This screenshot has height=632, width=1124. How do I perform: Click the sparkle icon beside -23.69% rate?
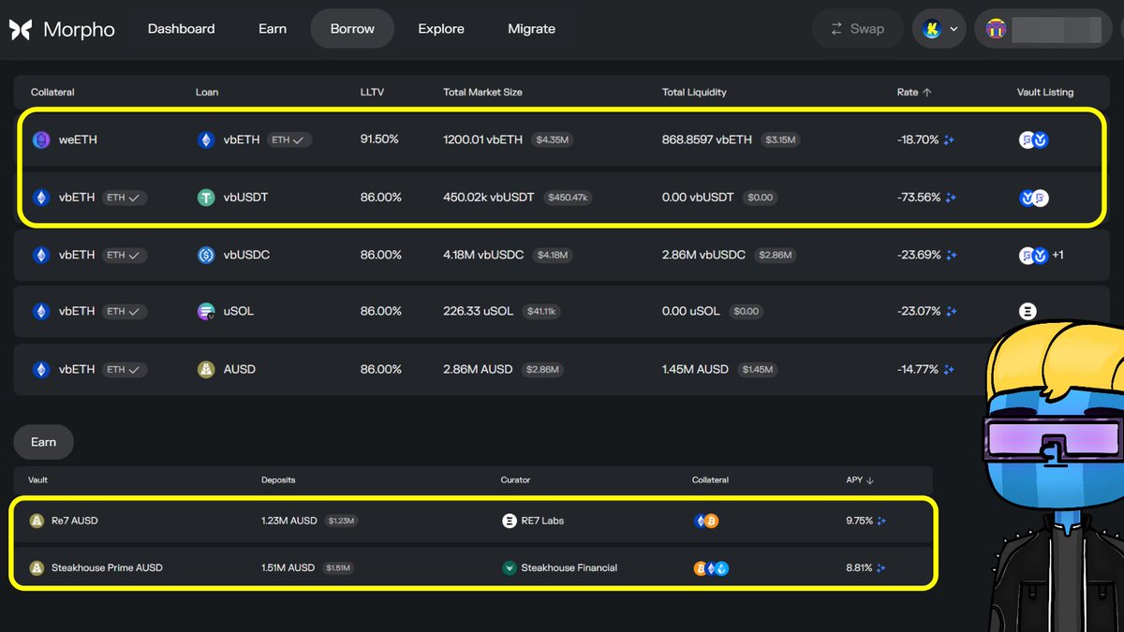[x=951, y=255]
